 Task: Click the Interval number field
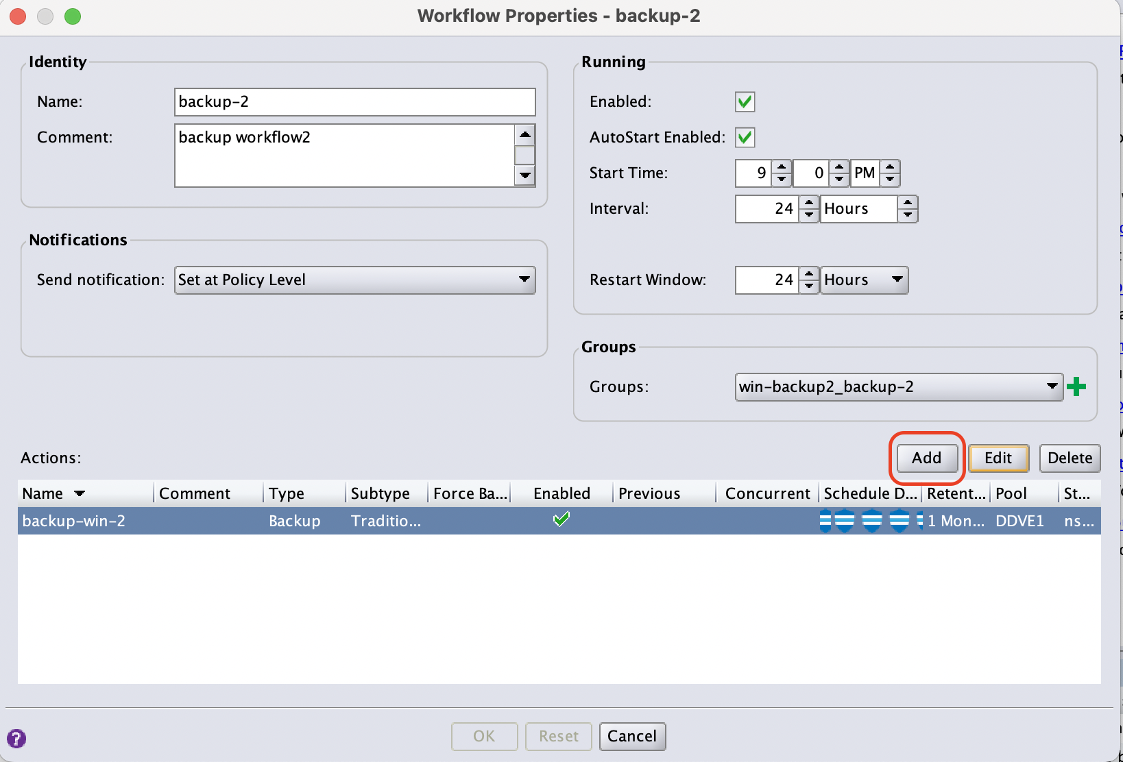click(768, 208)
